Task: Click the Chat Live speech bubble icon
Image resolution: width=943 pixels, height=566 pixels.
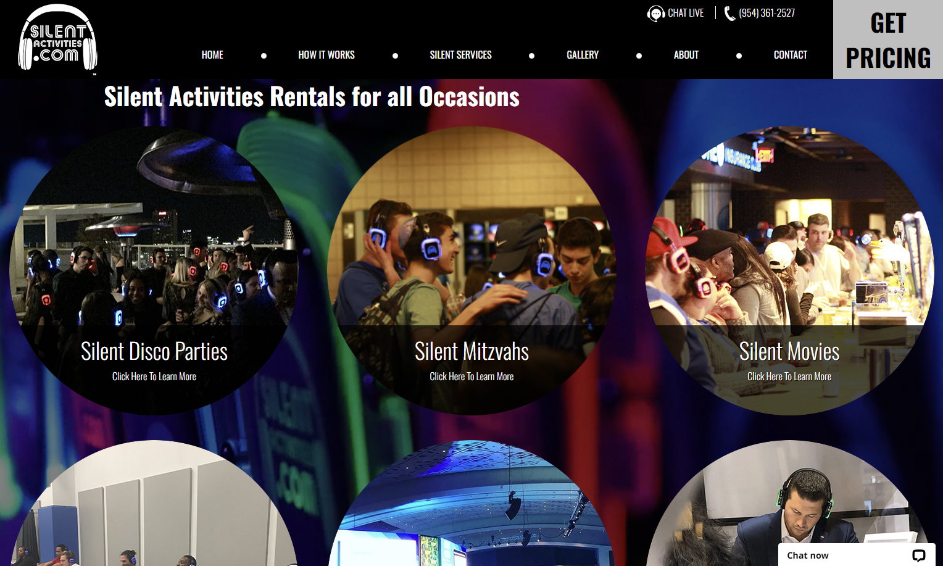Action: coord(655,14)
